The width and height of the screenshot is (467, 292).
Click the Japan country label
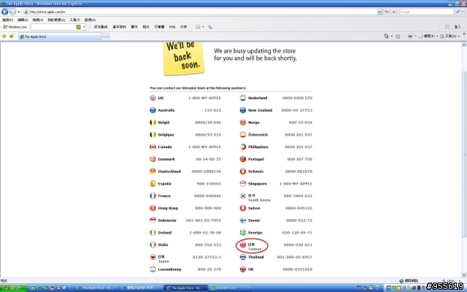pos(163,261)
